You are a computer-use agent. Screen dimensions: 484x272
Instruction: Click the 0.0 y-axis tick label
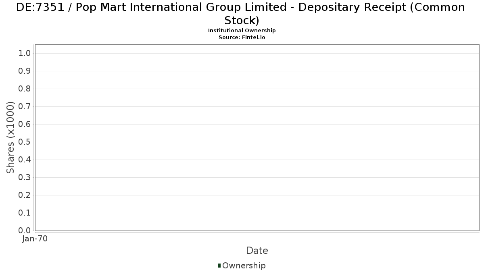coord(25,230)
